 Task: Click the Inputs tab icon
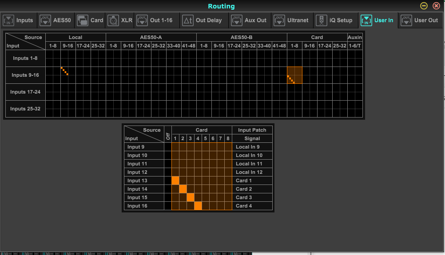coord(8,20)
